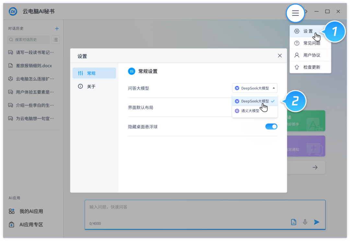
Task: Attach a document in the input box
Action: pos(294,222)
